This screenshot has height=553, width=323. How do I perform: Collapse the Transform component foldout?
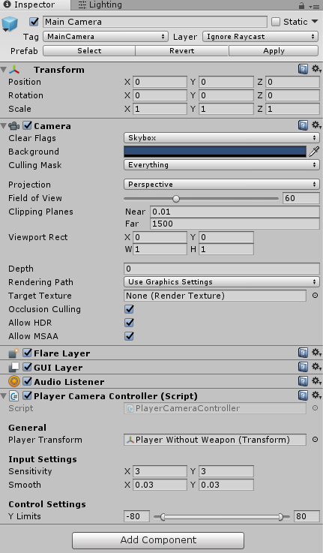(x=4, y=70)
